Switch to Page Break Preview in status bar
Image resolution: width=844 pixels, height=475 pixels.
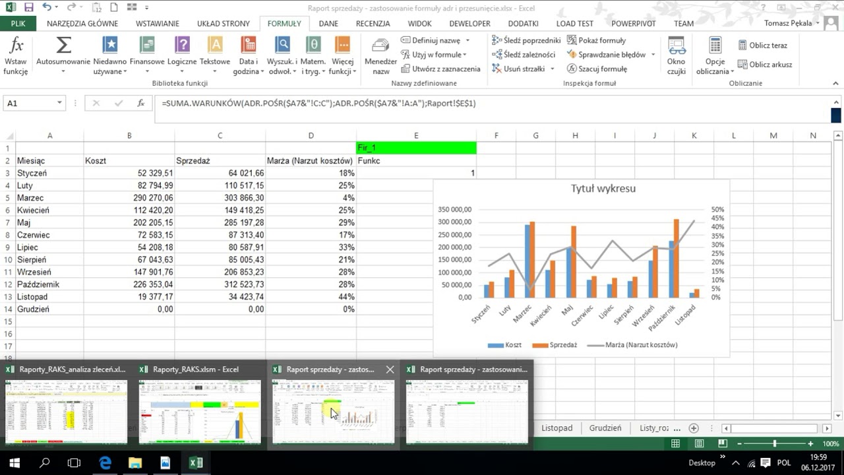pyautogui.click(x=723, y=444)
